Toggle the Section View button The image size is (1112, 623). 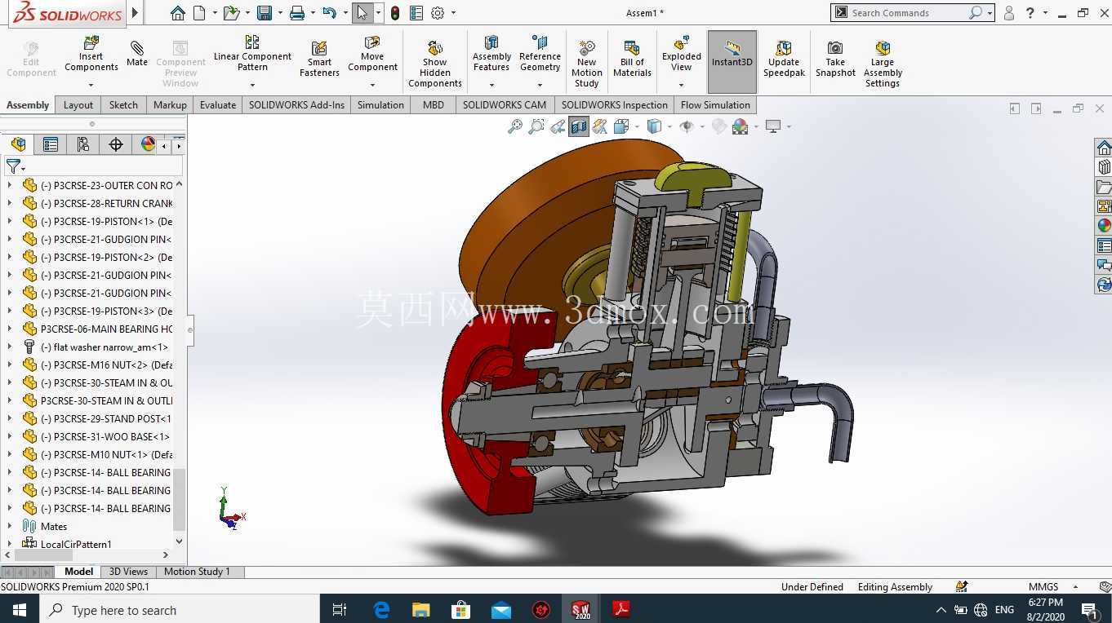coord(579,126)
